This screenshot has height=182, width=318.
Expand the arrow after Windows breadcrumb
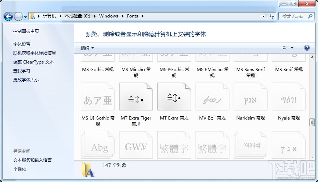tap(122, 16)
